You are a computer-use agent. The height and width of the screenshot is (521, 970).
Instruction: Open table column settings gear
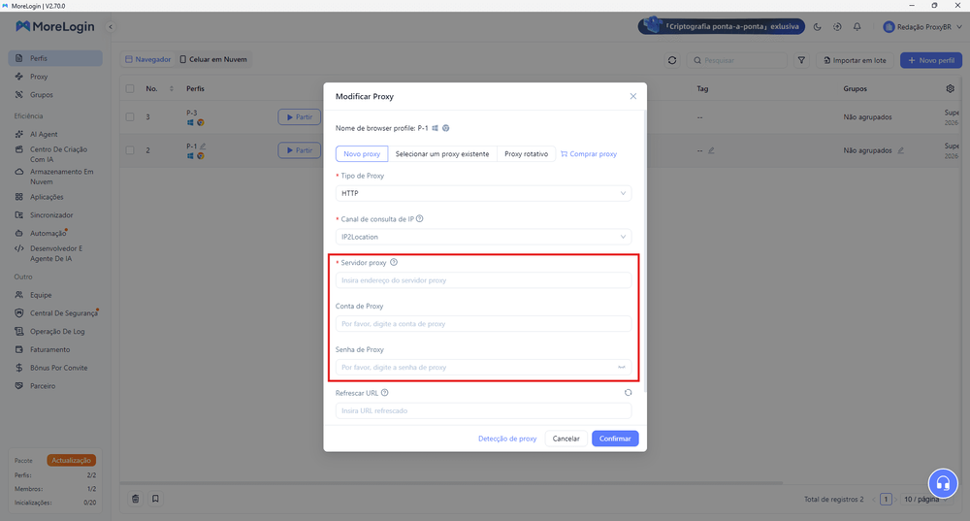(x=951, y=88)
